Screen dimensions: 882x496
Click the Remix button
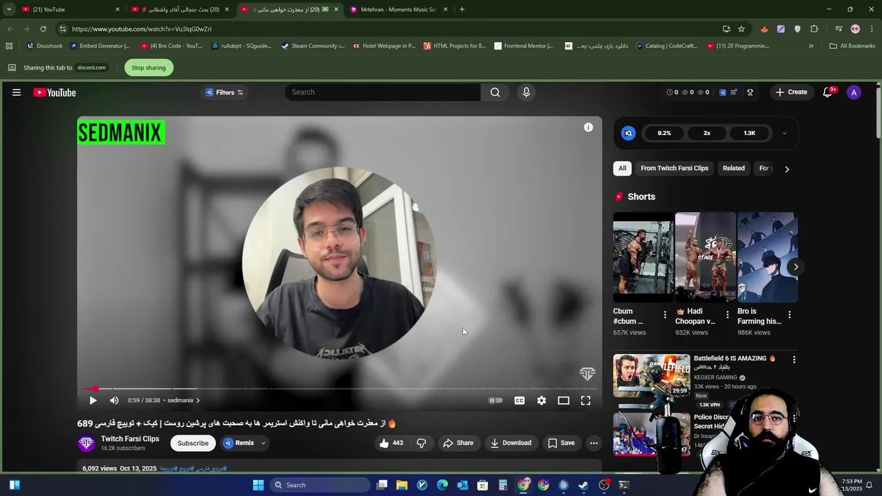click(x=238, y=443)
